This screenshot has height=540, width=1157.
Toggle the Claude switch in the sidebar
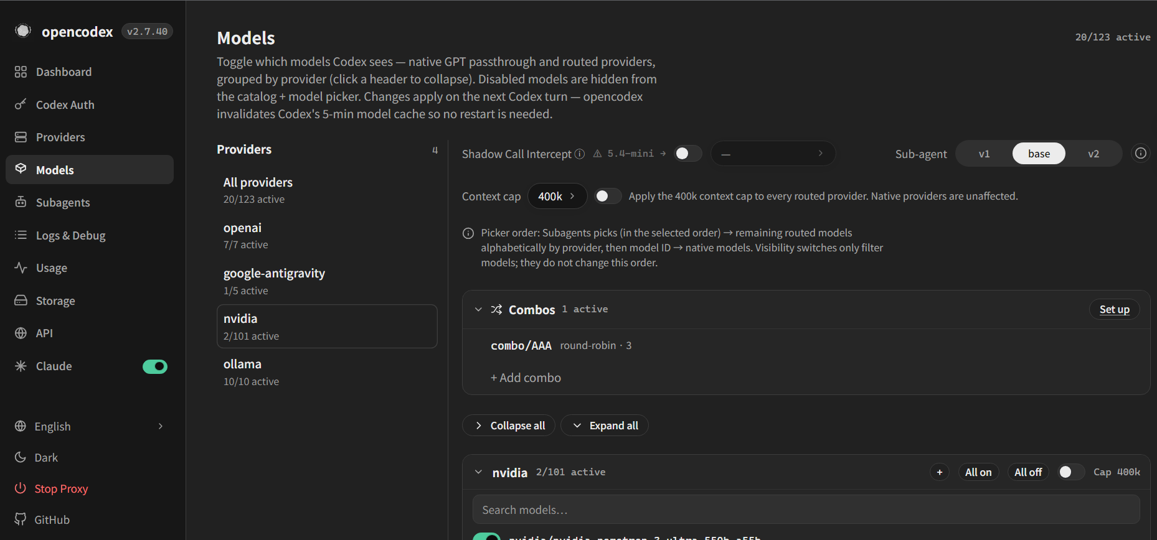[x=155, y=366]
